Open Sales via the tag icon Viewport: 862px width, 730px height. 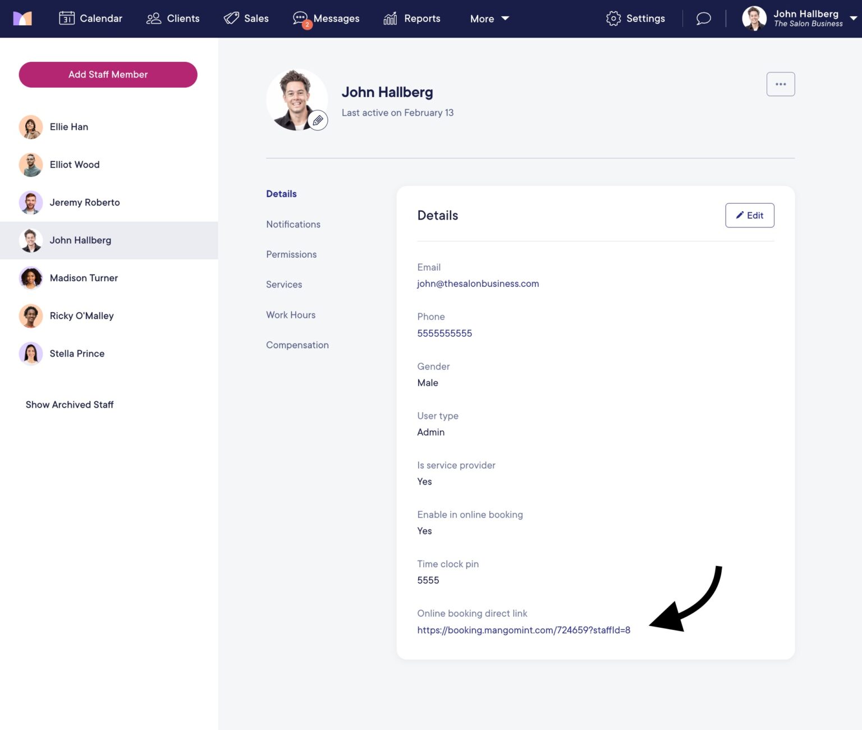pyautogui.click(x=231, y=19)
